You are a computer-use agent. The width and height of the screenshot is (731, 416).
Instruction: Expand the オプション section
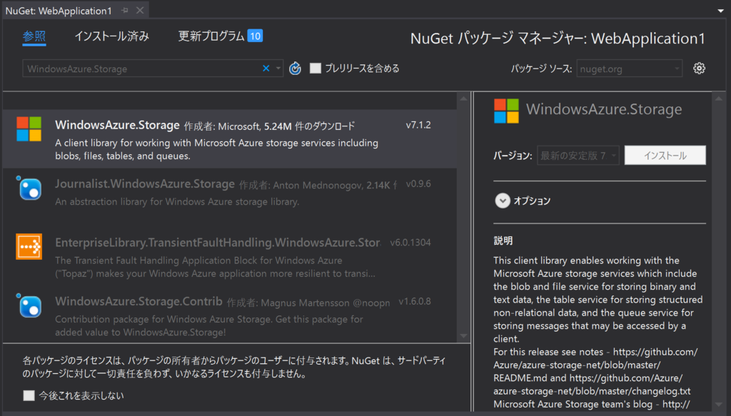[x=502, y=201]
